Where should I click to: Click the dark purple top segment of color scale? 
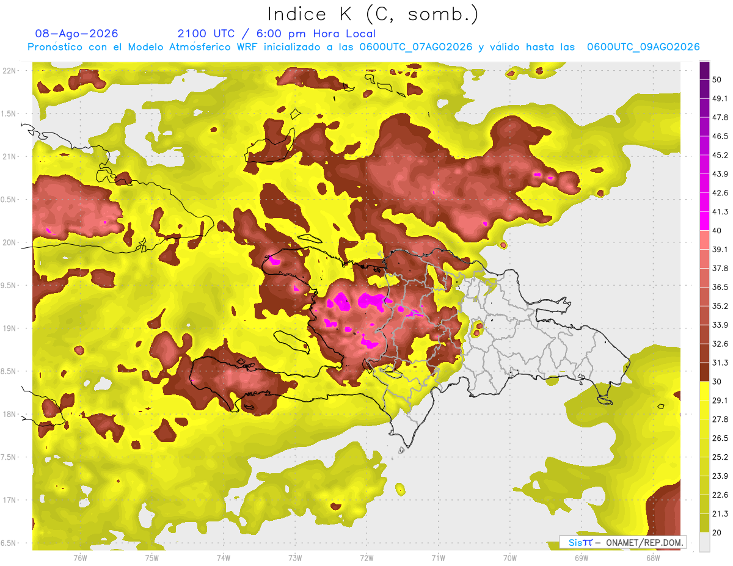704,71
